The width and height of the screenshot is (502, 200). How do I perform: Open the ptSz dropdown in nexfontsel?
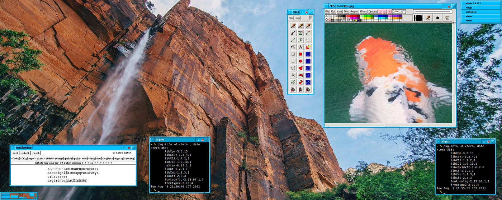[x=77, y=158]
